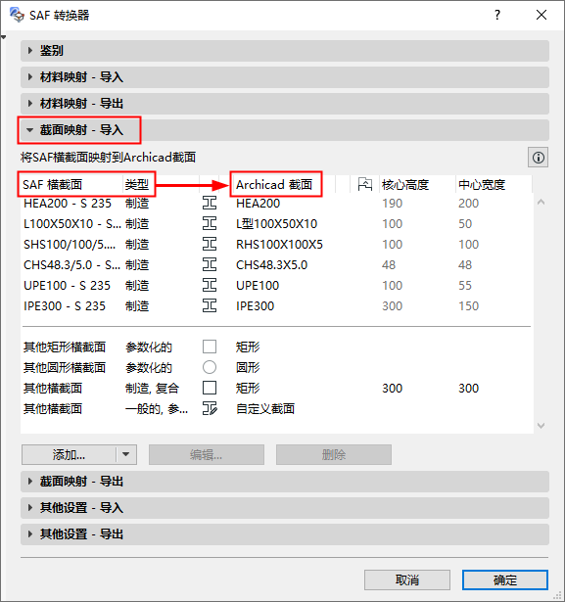Click rectangle icon in 其他矩形横截面 row
The width and height of the screenshot is (565, 602).
point(210,347)
